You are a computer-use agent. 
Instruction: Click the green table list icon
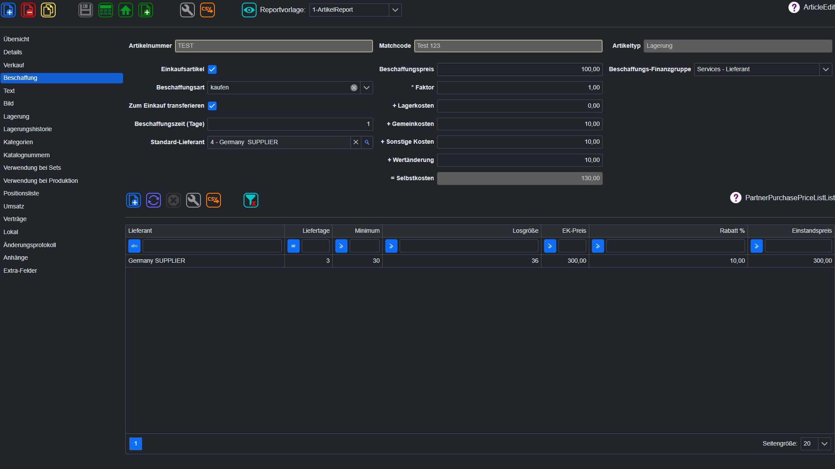tap(106, 10)
